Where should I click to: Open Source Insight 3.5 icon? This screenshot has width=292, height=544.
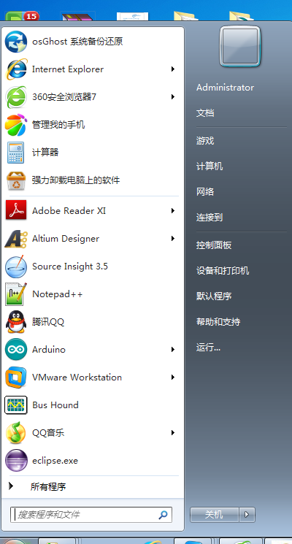(16, 267)
